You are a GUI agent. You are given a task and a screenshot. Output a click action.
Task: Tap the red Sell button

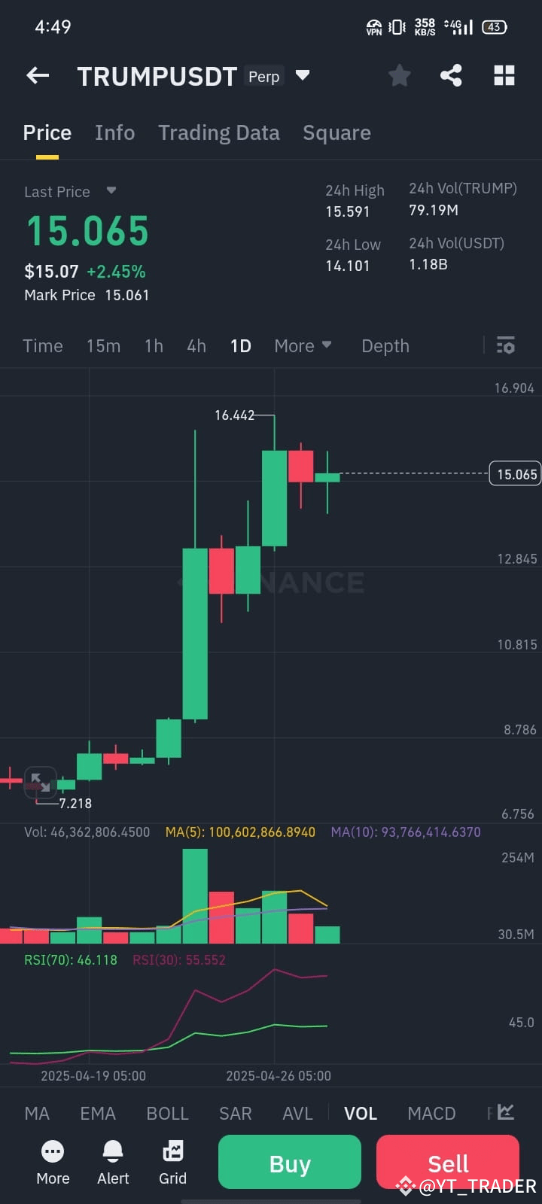point(448,1163)
